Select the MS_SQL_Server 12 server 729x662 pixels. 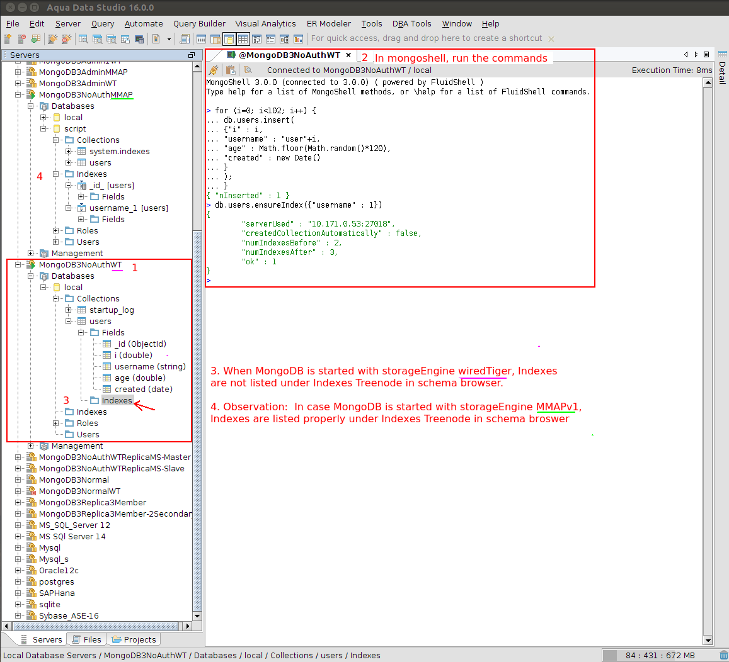[74, 525]
